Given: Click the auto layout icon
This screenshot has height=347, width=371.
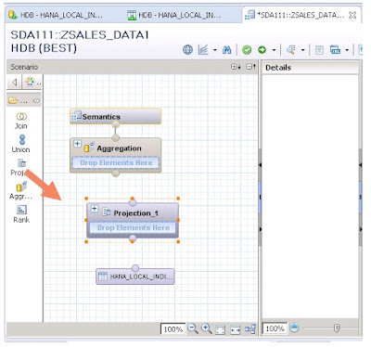Looking at the screenshot, I should pyautogui.click(x=250, y=329).
